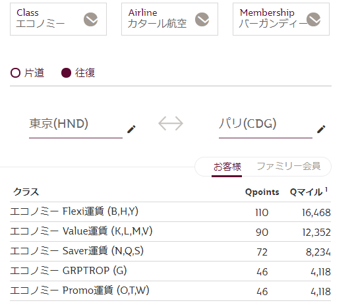Click the swap arrows between origin and destination
The height and width of the screenshot is (305, 354).
[171, 123]
